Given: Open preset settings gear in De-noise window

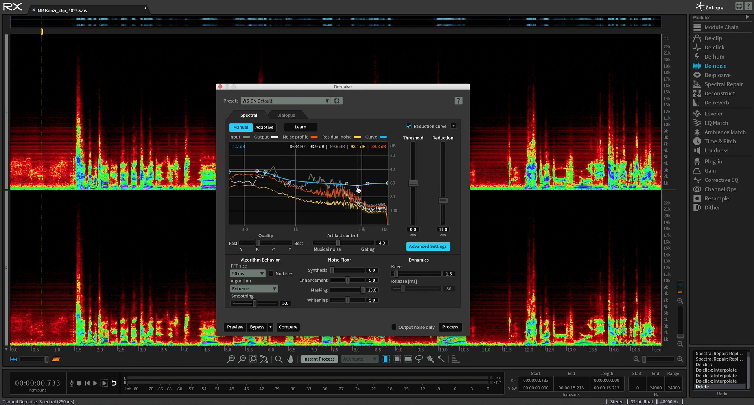Looking at the screenshot, I should coord(337,101).
